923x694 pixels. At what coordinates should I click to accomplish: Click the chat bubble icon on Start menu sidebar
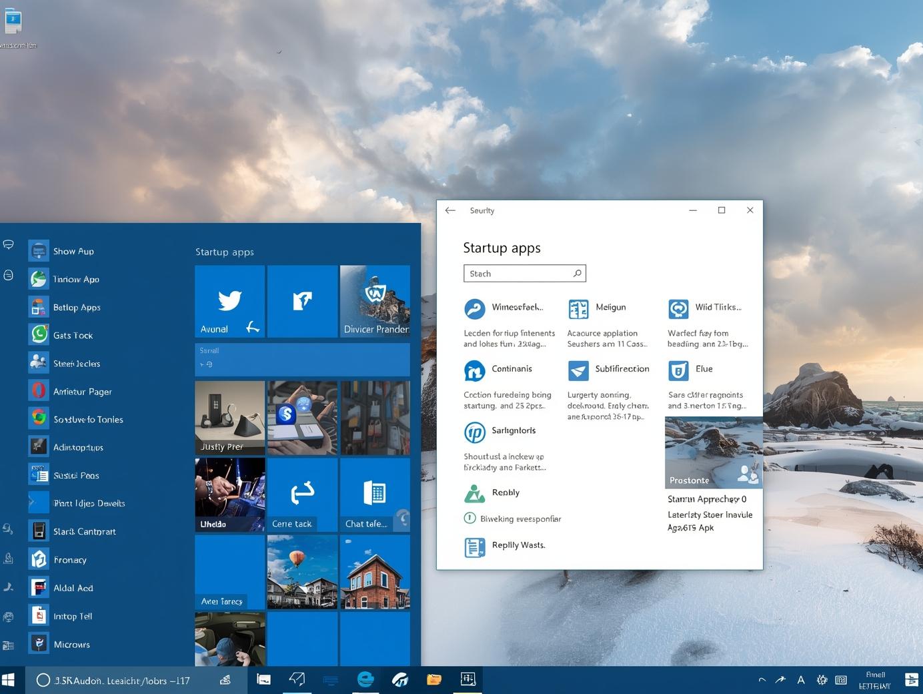pyautogui.click(x=9, y=244)
